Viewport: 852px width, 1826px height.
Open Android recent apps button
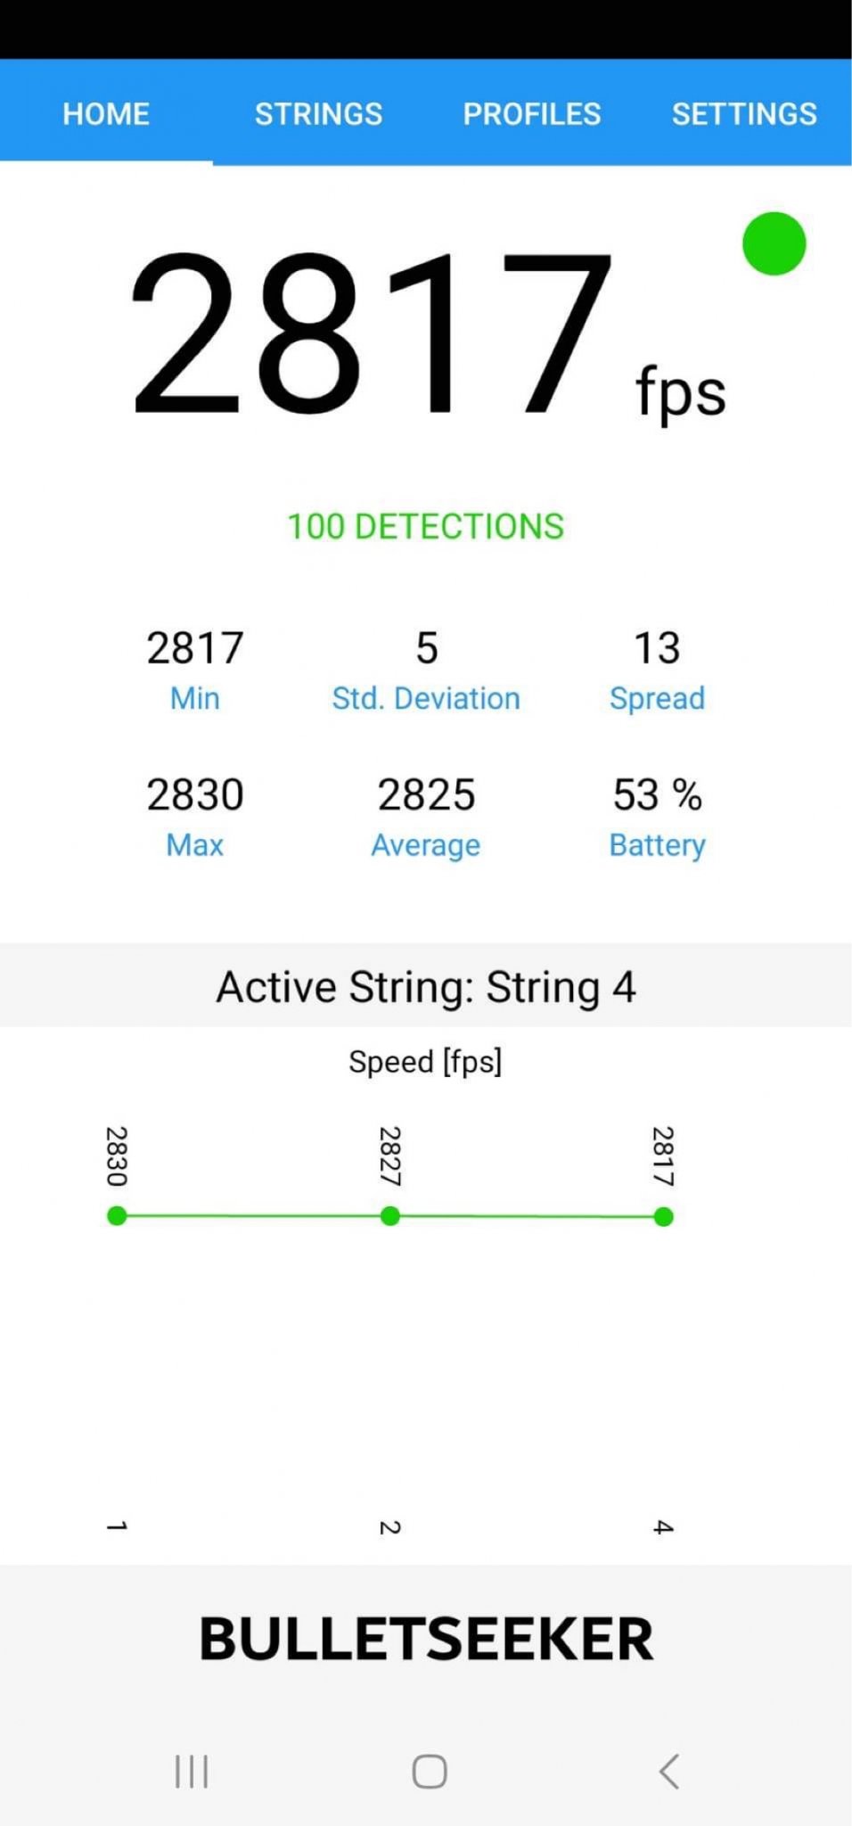click(192, 1771)
